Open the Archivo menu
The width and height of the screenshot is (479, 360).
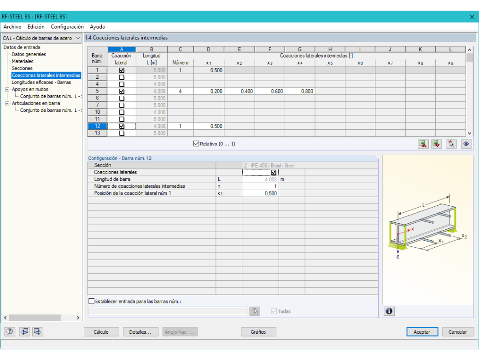point(12,27)
